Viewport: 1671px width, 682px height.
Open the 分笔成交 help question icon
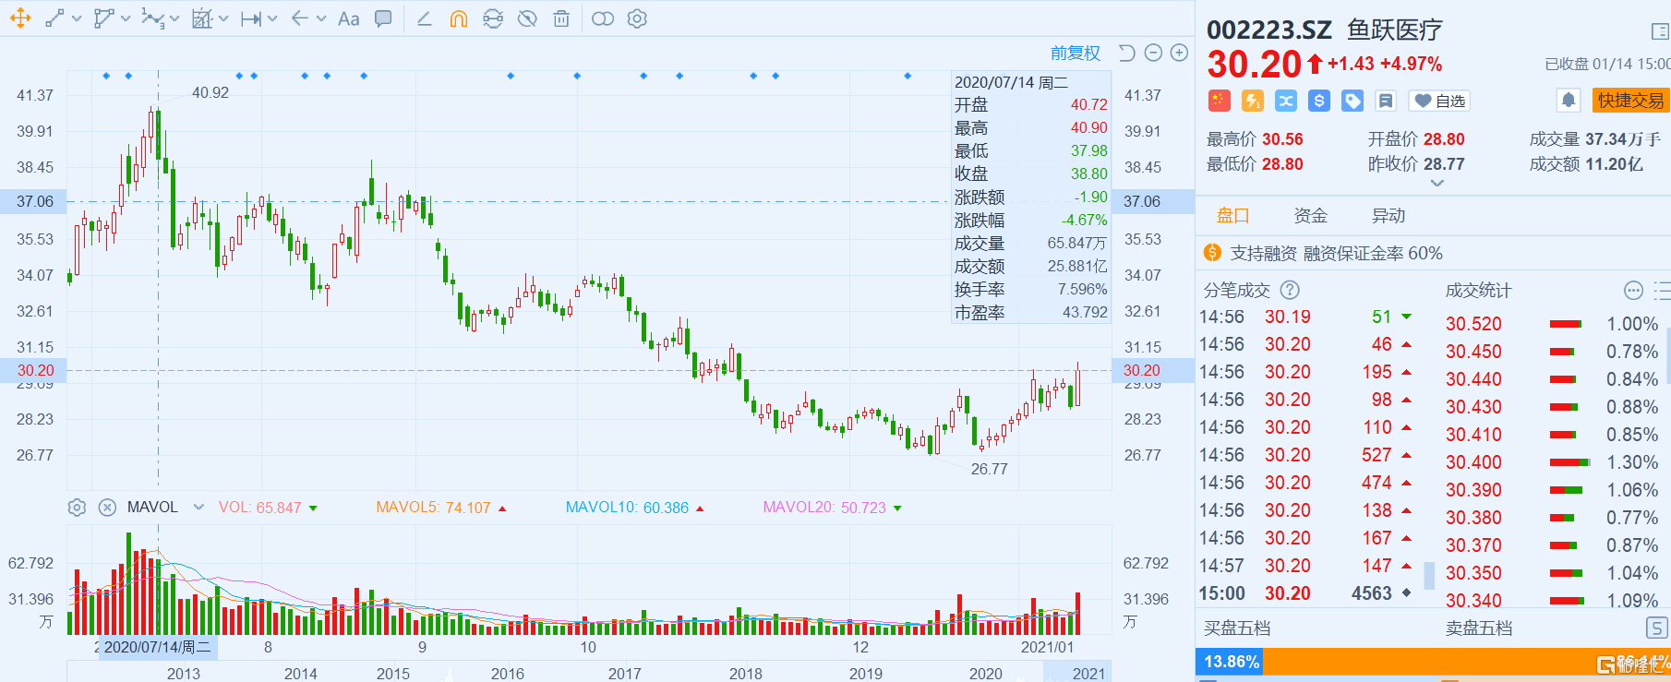click(1290, 290)
